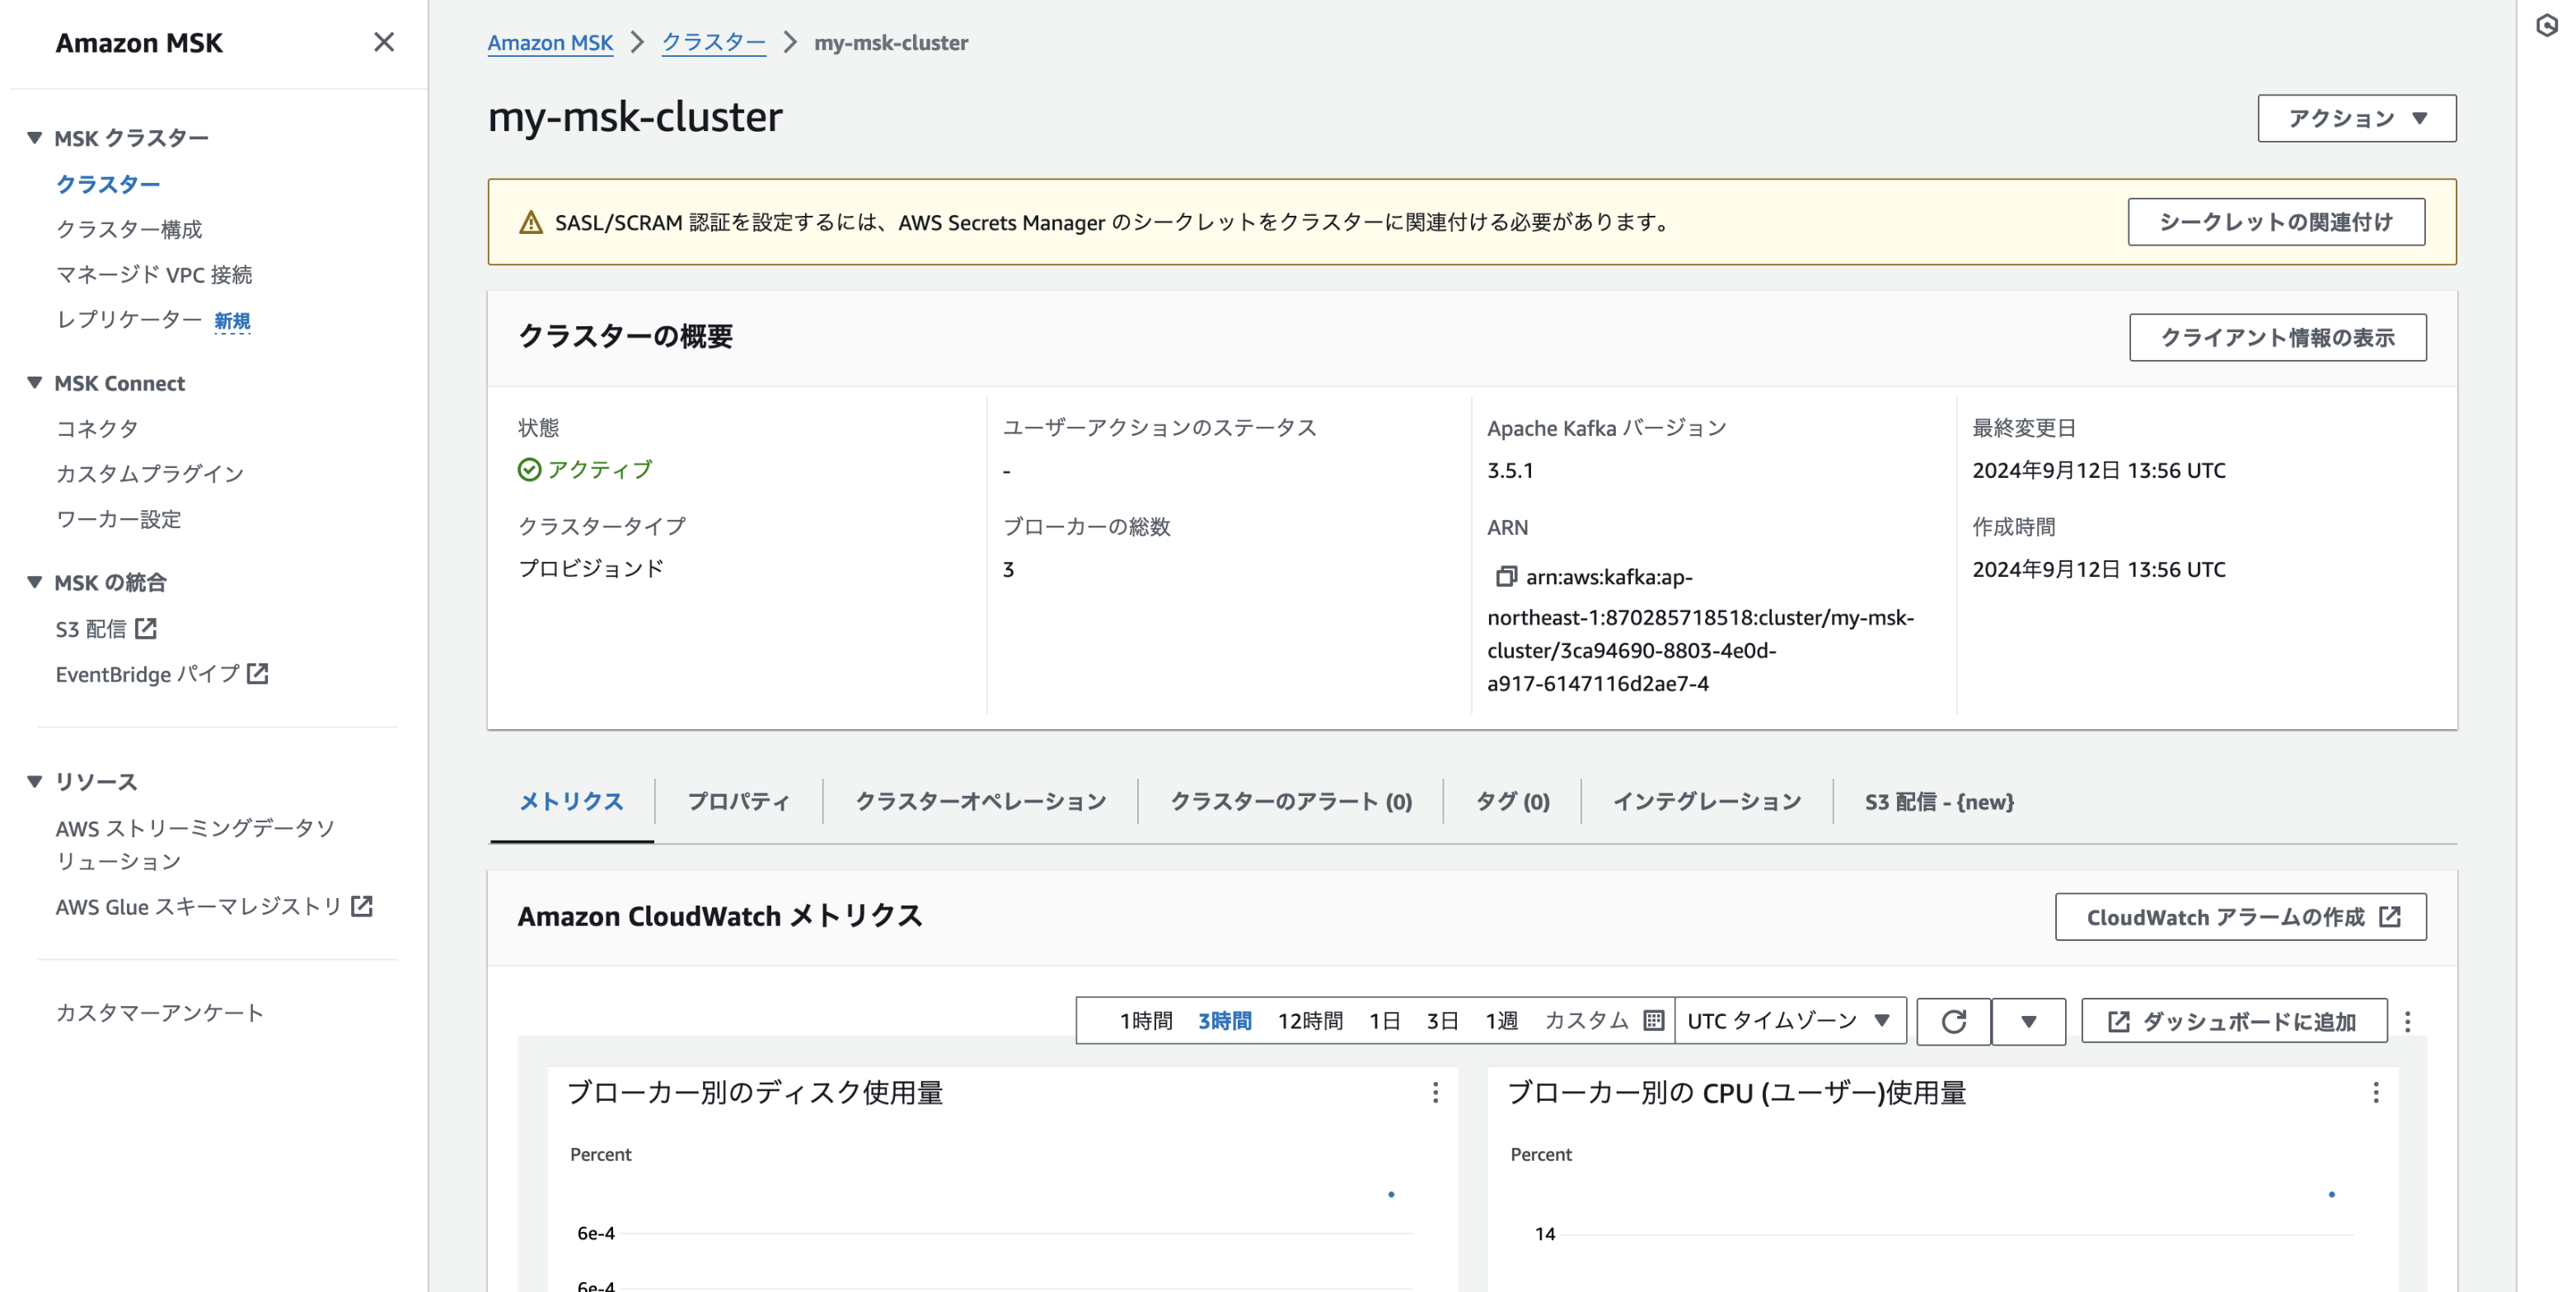Click the EventBridge パイプ external link icon
Image resolution: width=2576 pixels, height=1292 pixels.
point(258,673)
